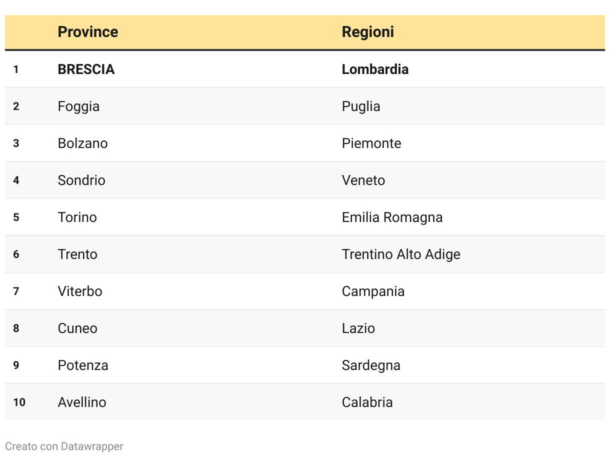Click the Sondrio table cell
610x458 pixels.
point(81,180)
